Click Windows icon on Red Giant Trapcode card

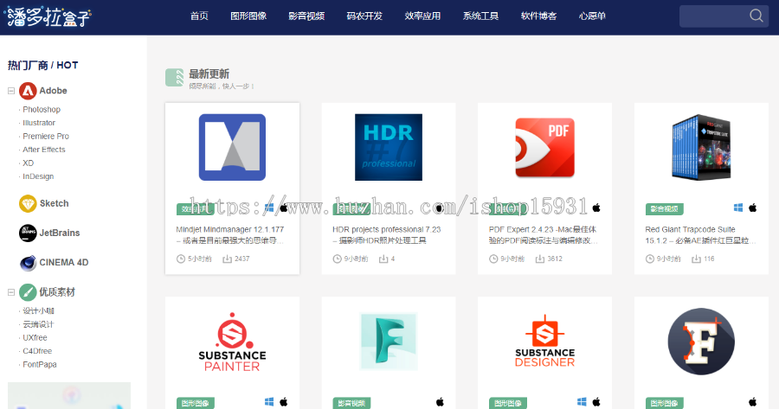[738, 208]
